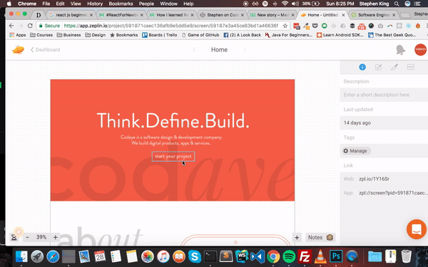Screen dimensions: 428x267
Task: Focus the Zeplin URL address bar
Action: coord(171,26)
